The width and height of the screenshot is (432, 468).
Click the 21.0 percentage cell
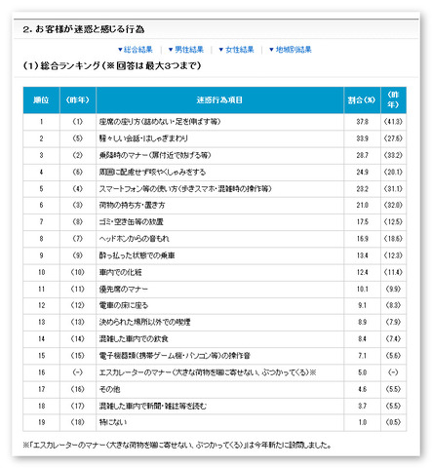tap(362, 205)
